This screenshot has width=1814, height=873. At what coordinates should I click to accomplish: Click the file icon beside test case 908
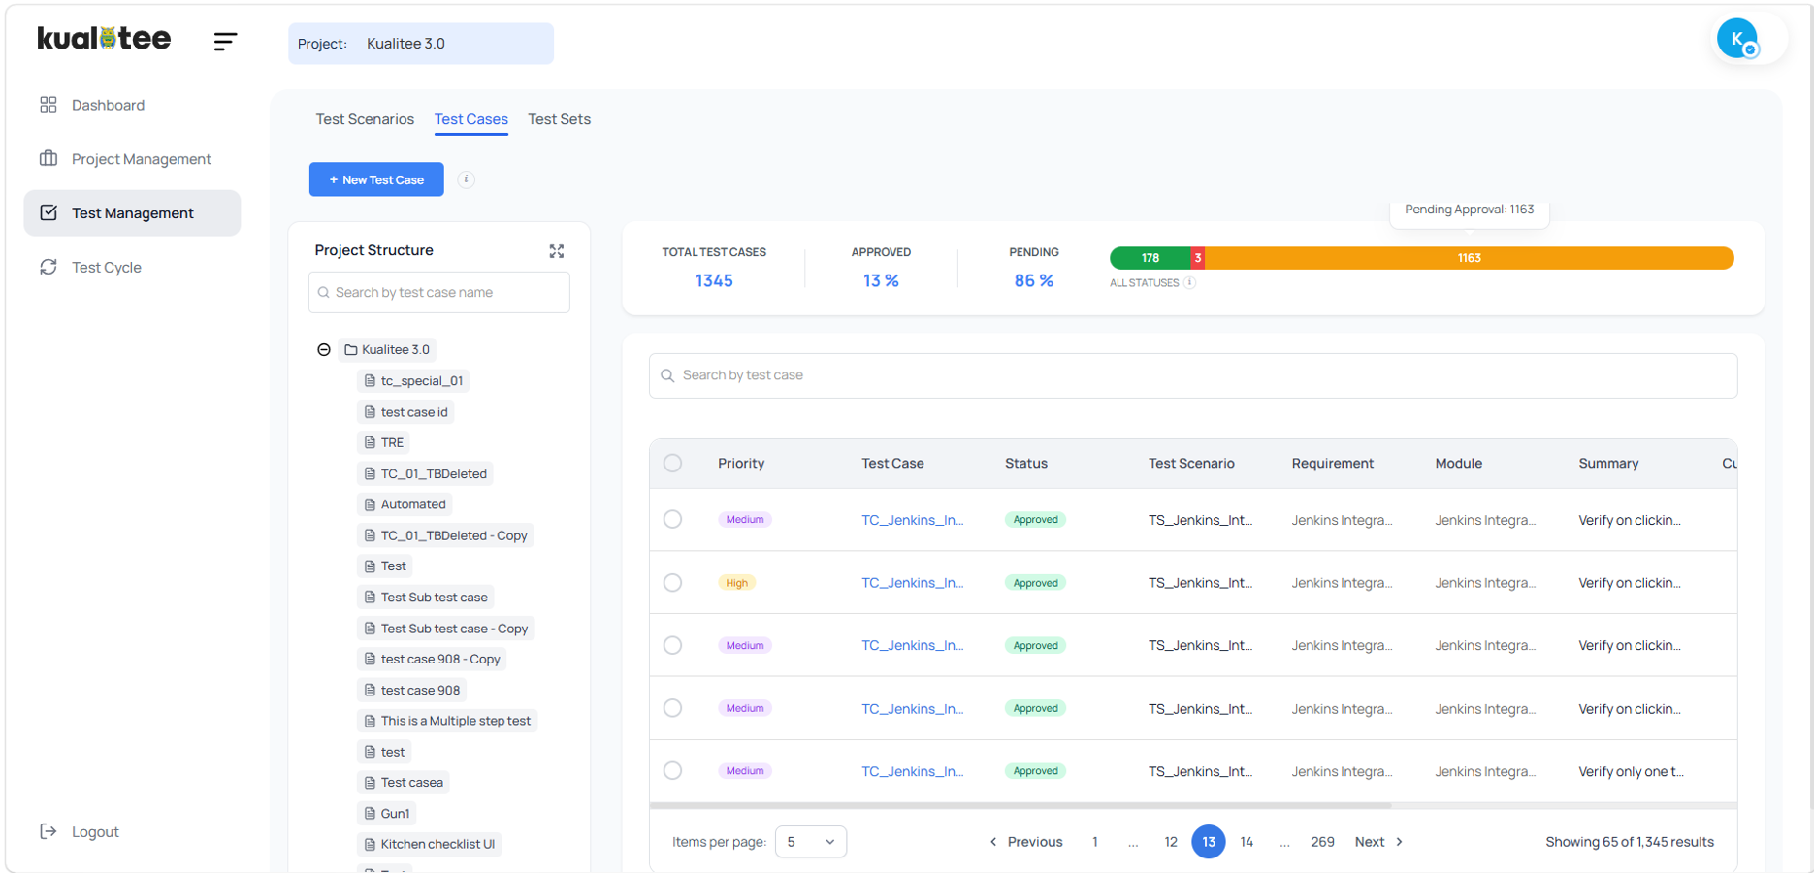[x=370, y=690]
